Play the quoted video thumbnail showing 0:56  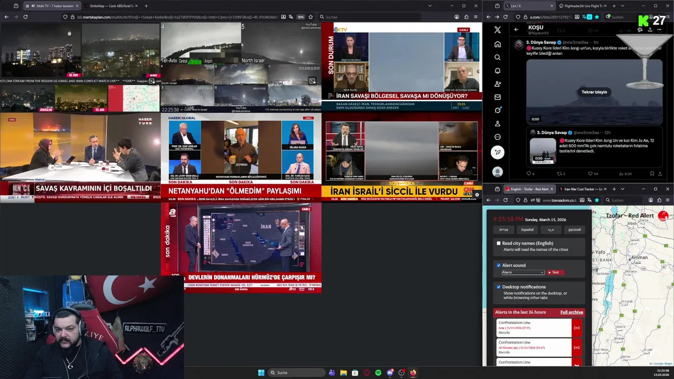tap(543, 151)
